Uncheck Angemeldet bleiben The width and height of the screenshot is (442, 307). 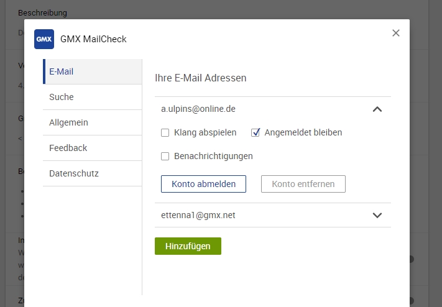(256, 132)
